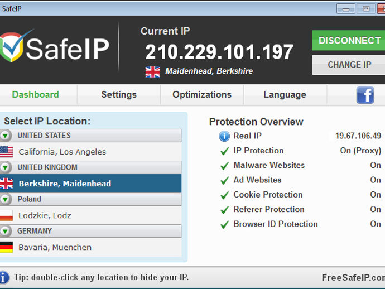This screenshot has width=385, height=289.
Task: Click the checkmark beside Referer Protection
Action: 224,210
